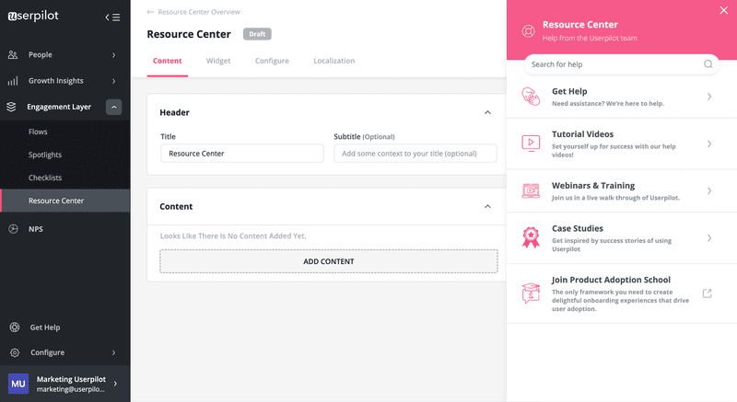Expand the Configure submenu chevron
The width and height of the screenshot is (737, 402).
(x=113, y=352)
